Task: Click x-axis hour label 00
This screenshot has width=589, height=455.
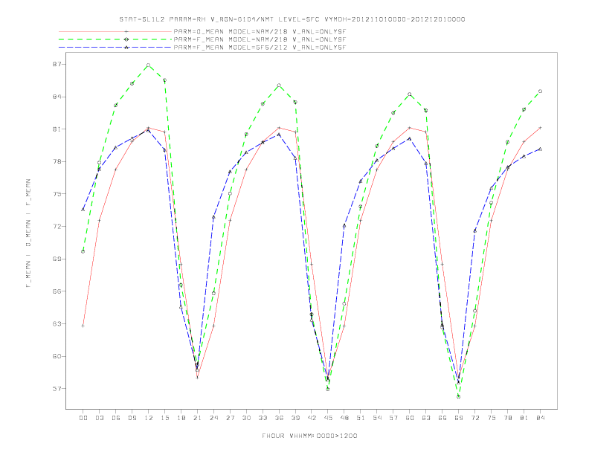Action: click(83, 418)
